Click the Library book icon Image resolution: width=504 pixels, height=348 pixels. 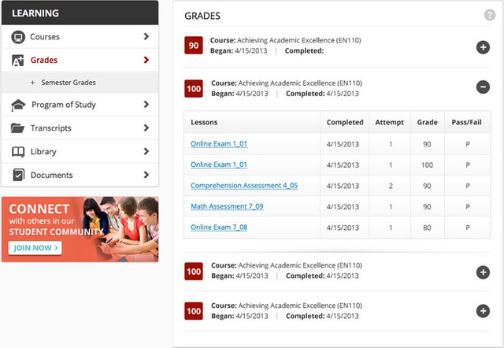coord(17,151)
